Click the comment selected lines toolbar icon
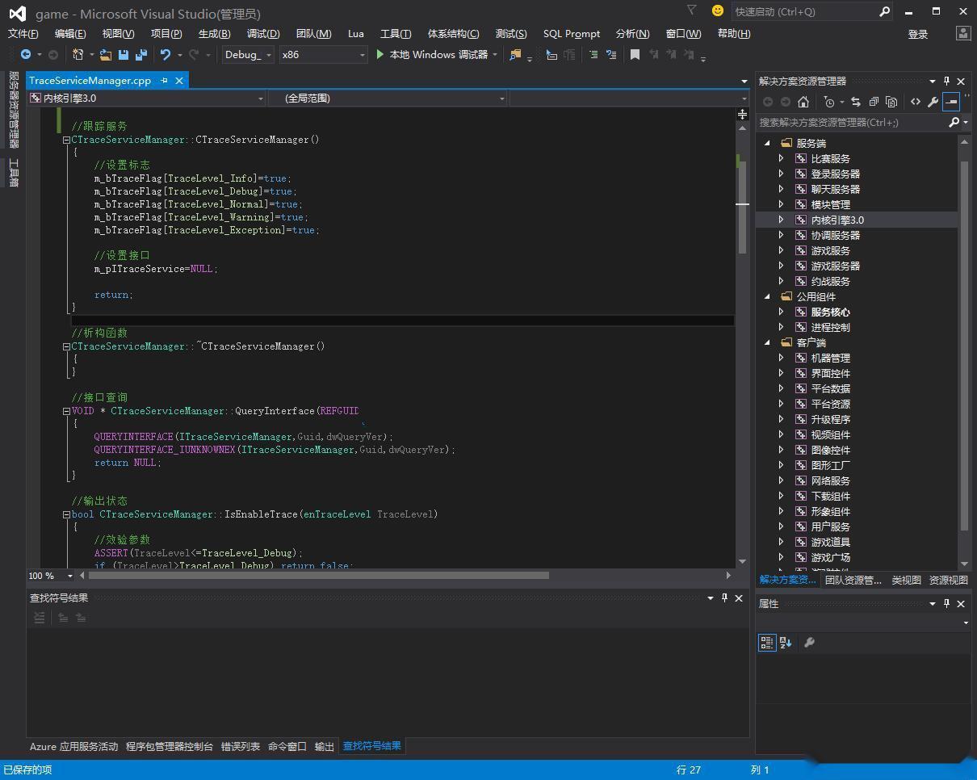The height and width of the screenshot is (780, 977). [593, 55]
